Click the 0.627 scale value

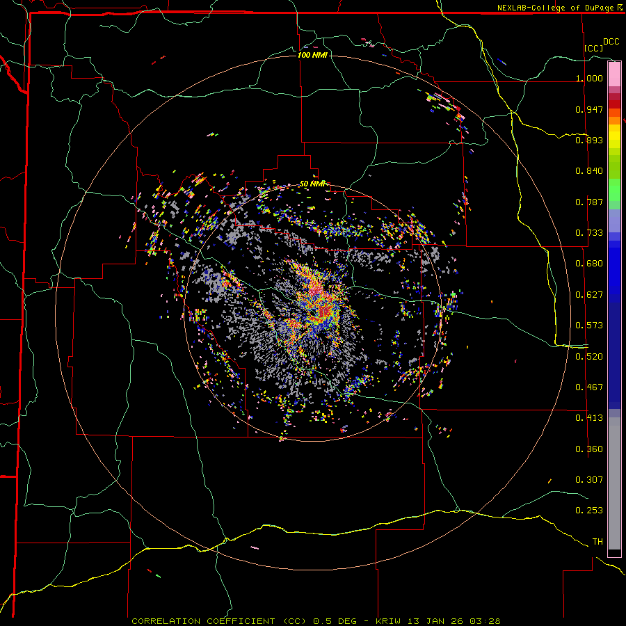tap(589, 295)
